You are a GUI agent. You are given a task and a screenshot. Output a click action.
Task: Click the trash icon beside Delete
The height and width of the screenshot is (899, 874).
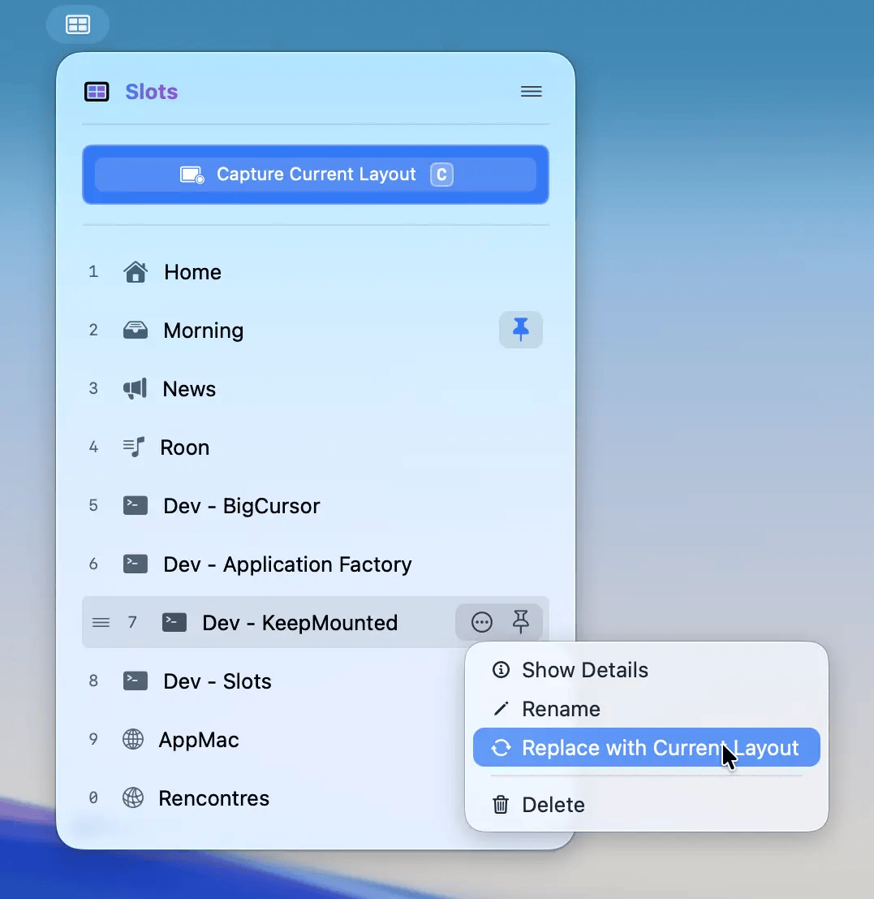click(x=501, y=805)
